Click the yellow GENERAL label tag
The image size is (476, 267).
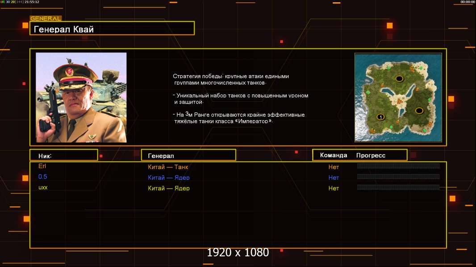[x=46, y=19]
